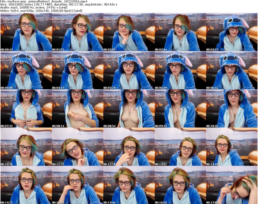Viewport: 258px width, 204px height.
Task: Open the frame at 00:15:03
Action: tap(78, 185)
